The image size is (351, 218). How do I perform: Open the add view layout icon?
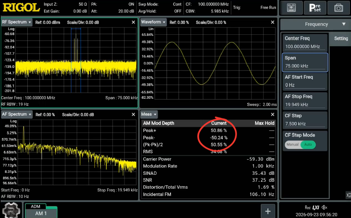[x=291, y=8]
